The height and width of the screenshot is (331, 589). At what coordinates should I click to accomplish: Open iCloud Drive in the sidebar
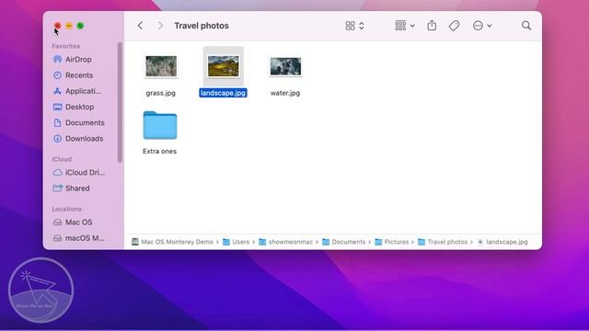(x=84, y=172)
